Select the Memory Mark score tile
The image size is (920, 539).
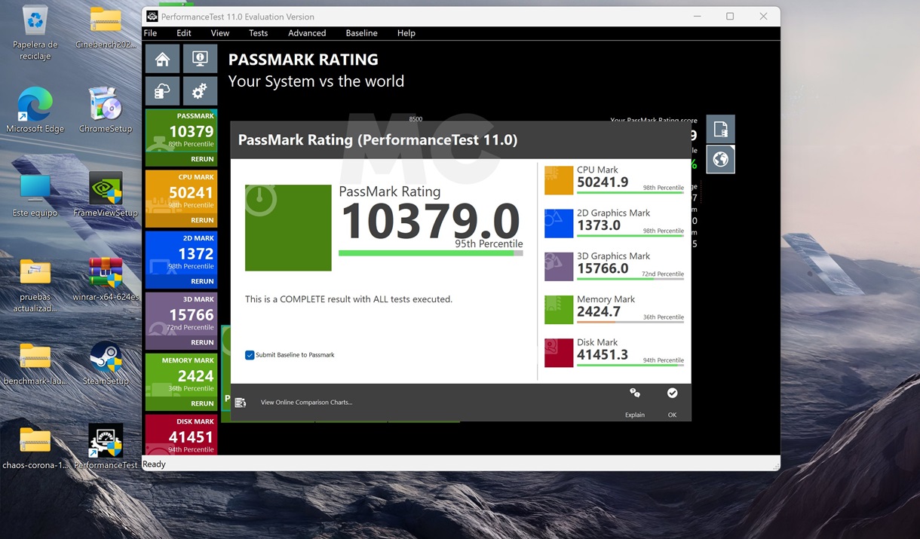click(181, 374)
